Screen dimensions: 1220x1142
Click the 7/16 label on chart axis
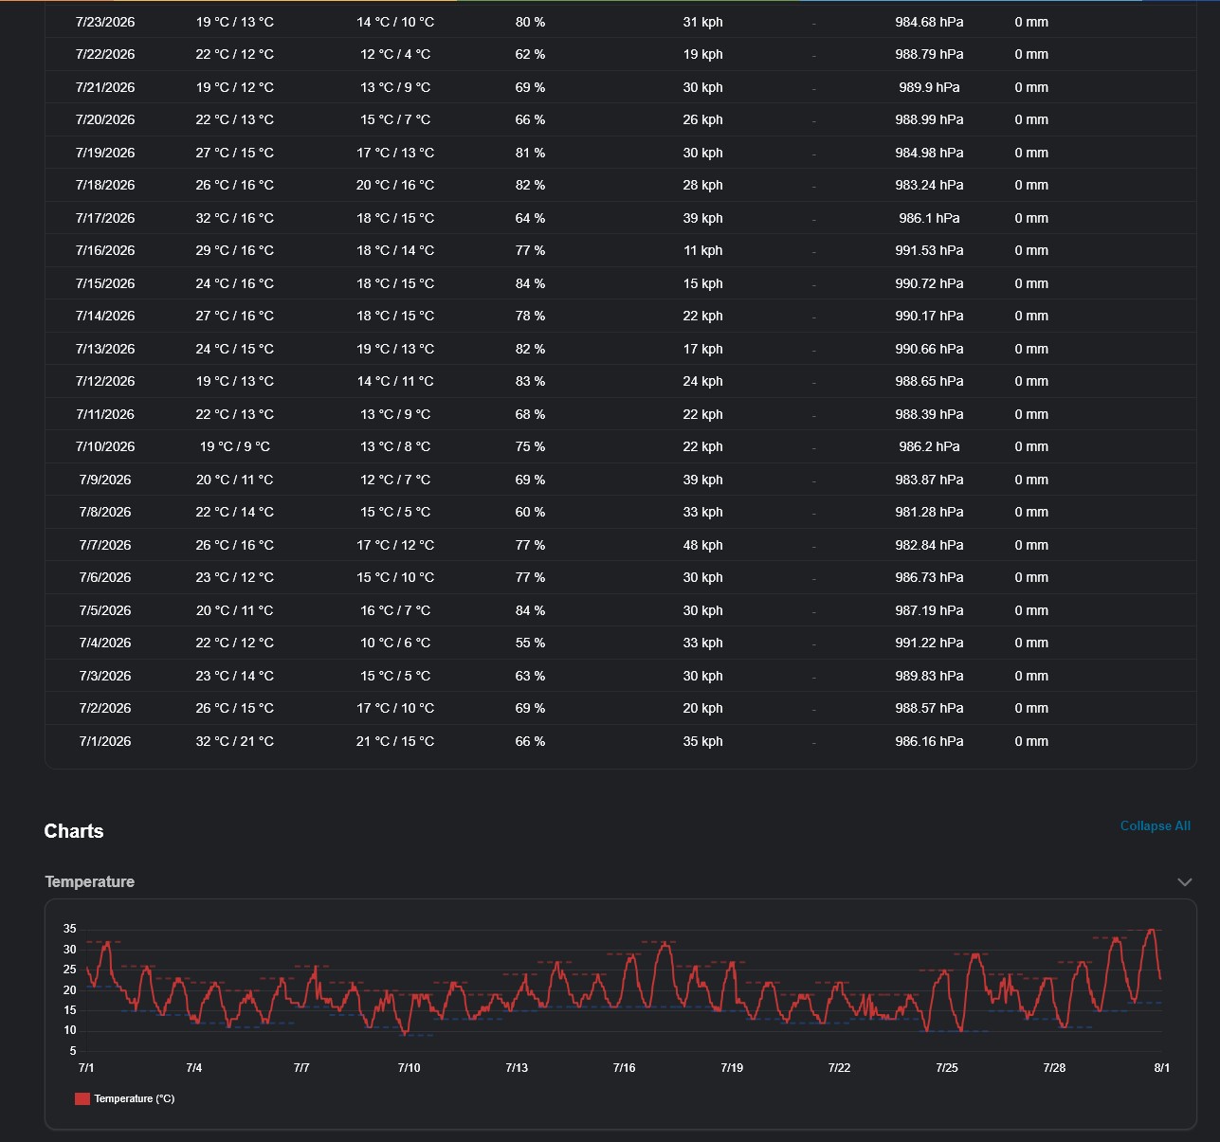pyautogui.click(x=624, y=1068)
